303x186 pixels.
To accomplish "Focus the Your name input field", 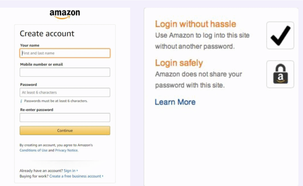I will click(x=65, y=53).
